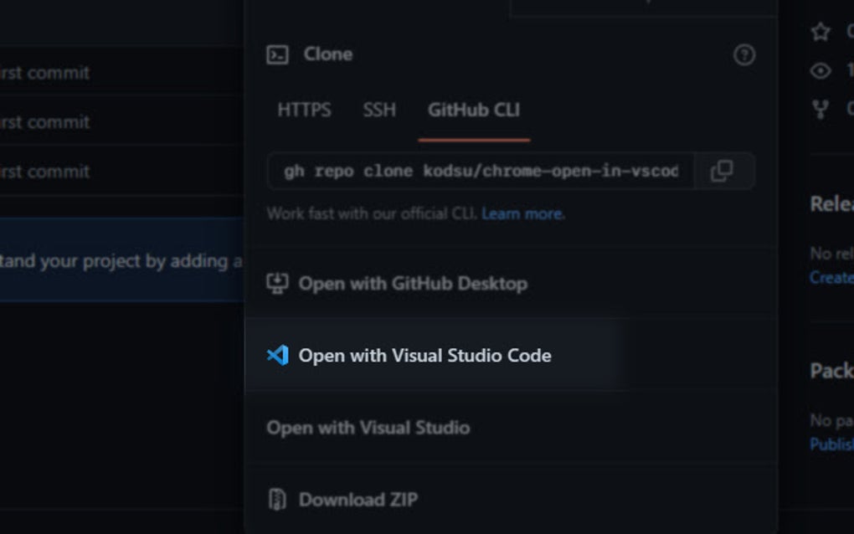Switch to the SSH clone tab

[379, 110]
